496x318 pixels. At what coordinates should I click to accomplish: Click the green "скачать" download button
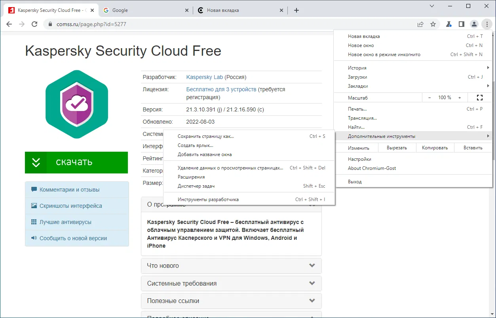pos(76,162)
